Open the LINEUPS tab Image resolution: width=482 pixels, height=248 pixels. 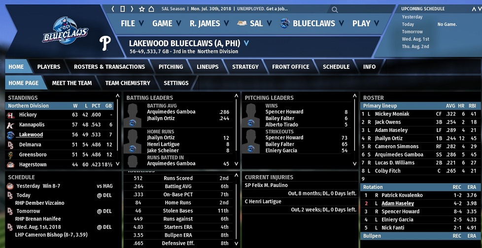(x=207, y=66)
